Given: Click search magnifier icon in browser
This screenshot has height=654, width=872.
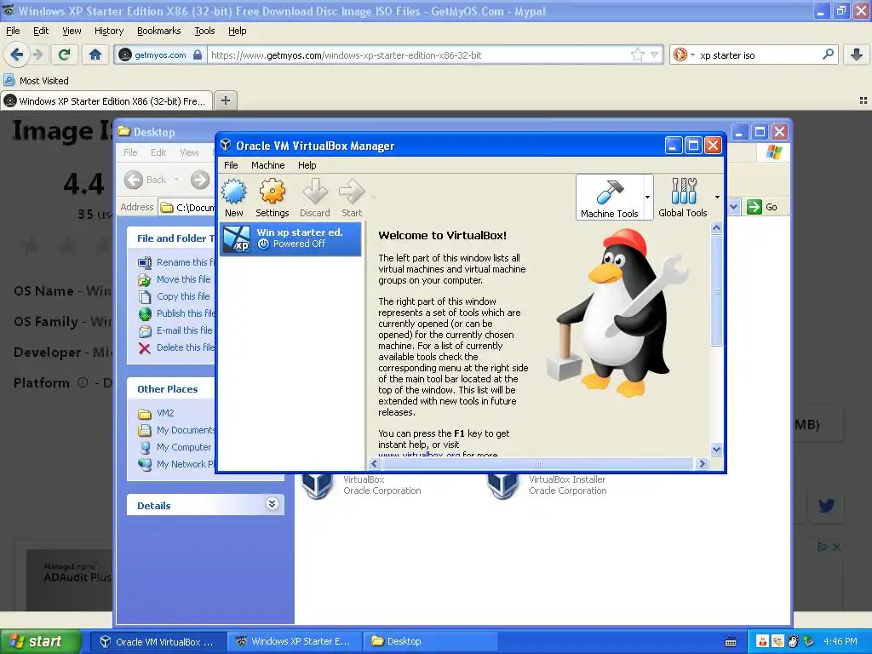Looking at the screenshot, I should tap(828, 54).
